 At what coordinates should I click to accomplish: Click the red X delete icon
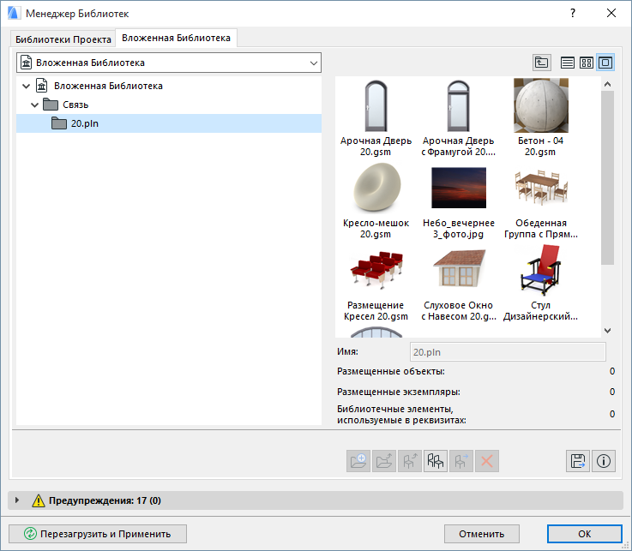(x=487, y=461)
